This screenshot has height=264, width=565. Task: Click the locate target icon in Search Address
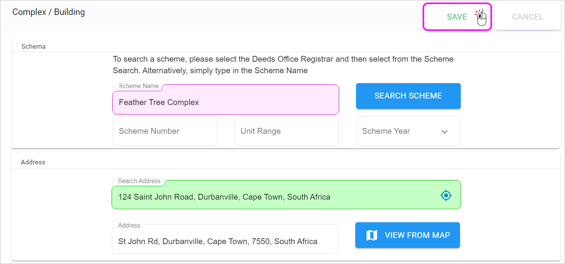coord(446,196)
